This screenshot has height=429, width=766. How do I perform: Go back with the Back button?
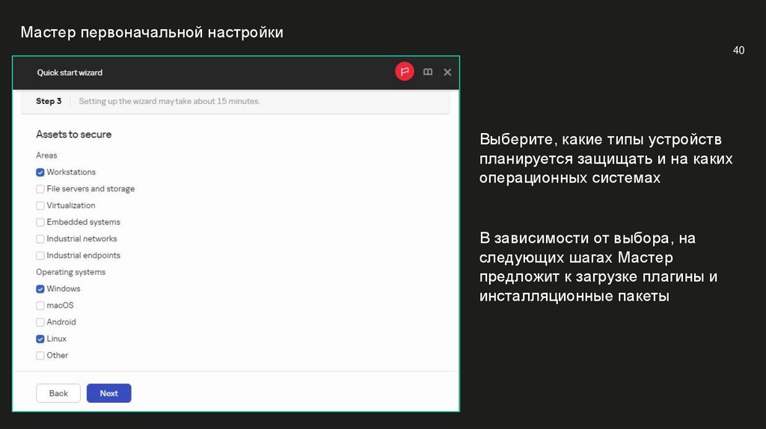(x=58, y=393)
